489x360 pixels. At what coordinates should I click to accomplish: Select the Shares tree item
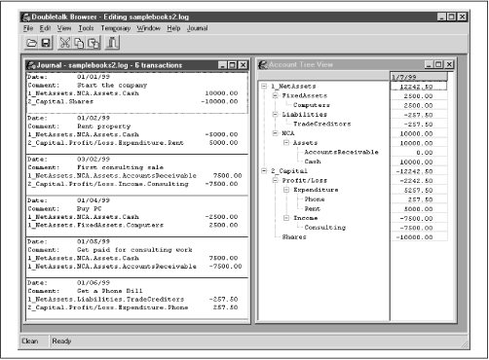point(294,236)
